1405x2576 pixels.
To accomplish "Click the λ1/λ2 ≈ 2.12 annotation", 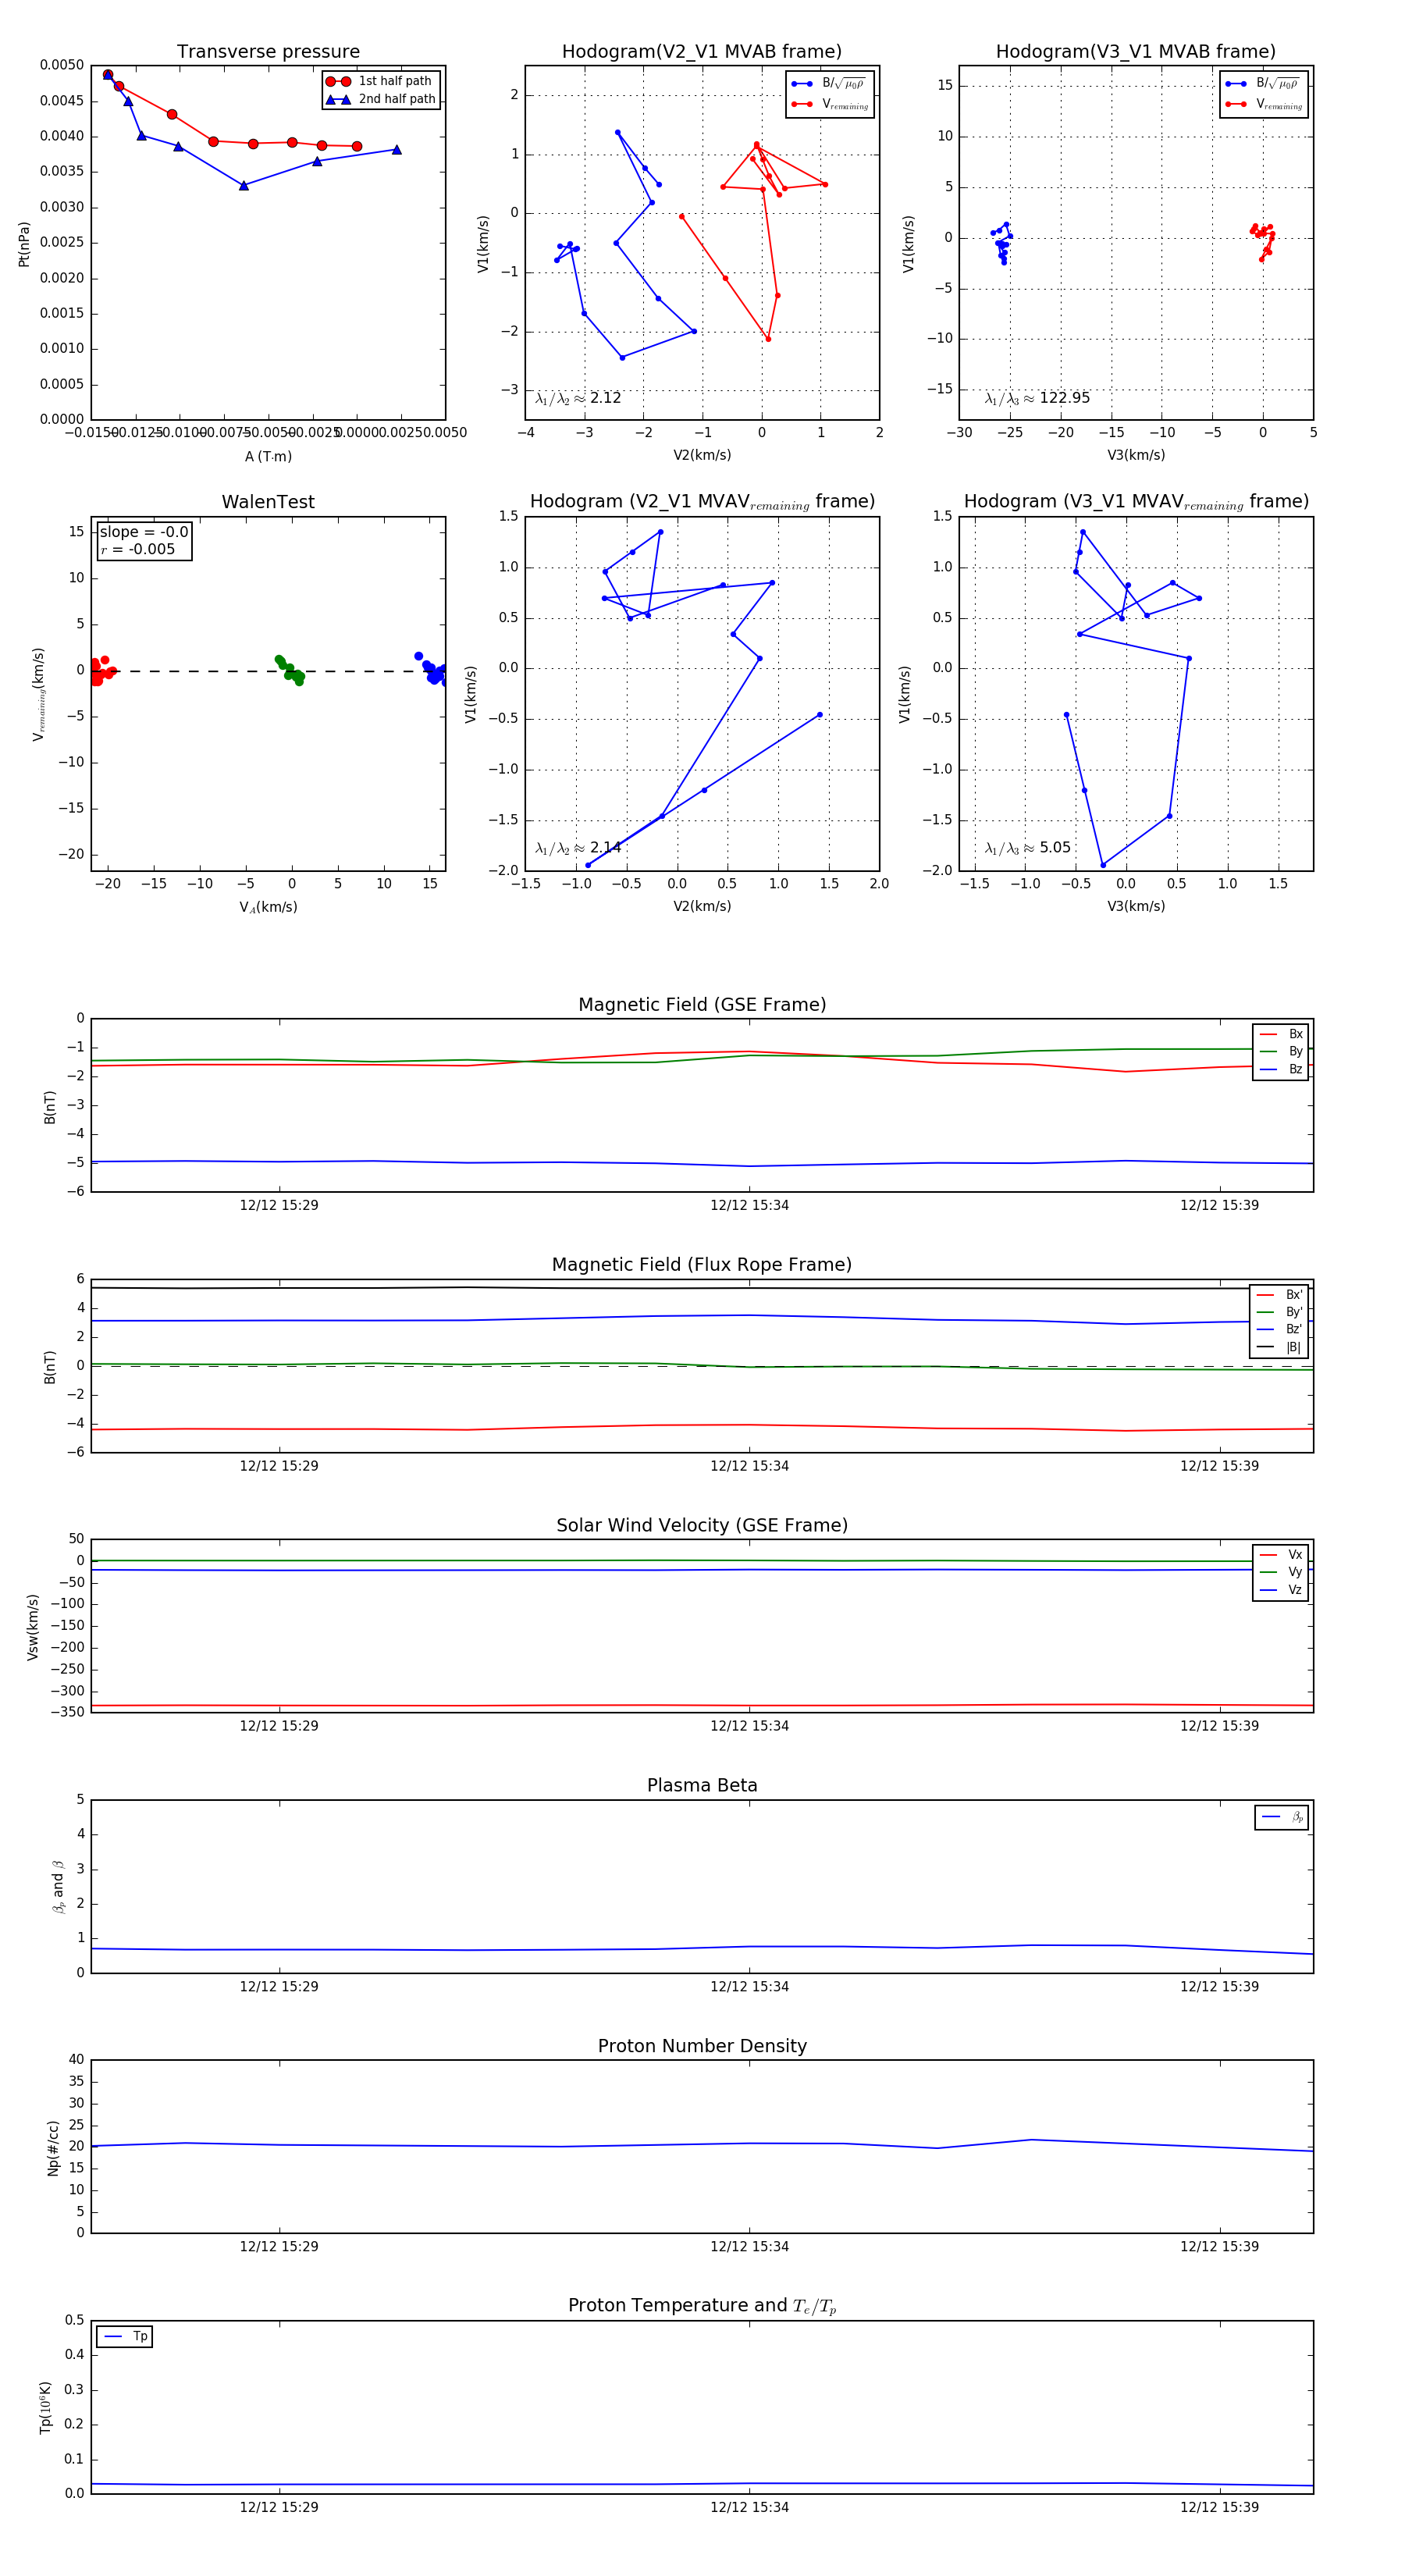I will pyautogui.click(x=578, y=398).
